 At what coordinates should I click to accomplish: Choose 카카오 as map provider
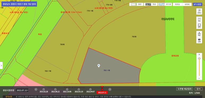(x=177, y=4)
